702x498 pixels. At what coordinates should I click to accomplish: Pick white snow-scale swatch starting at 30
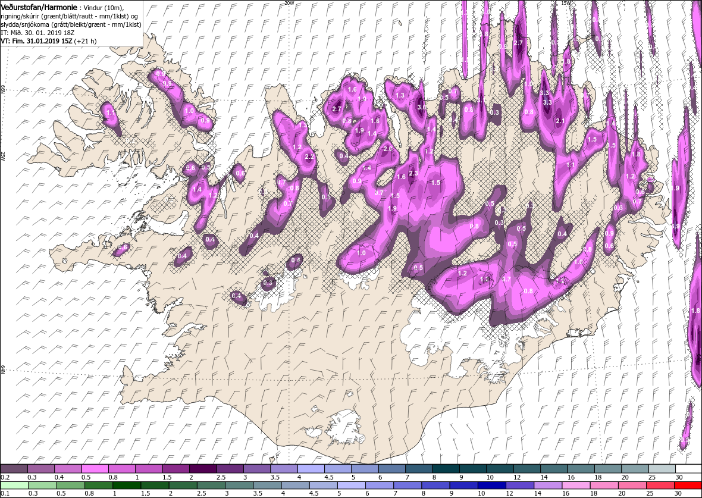688,468
